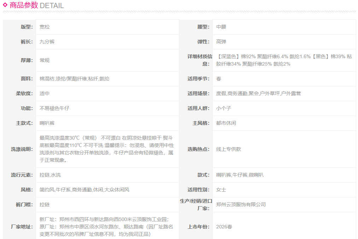
Task: Click the 详细材质信息 label
Action: pos(200,60)
